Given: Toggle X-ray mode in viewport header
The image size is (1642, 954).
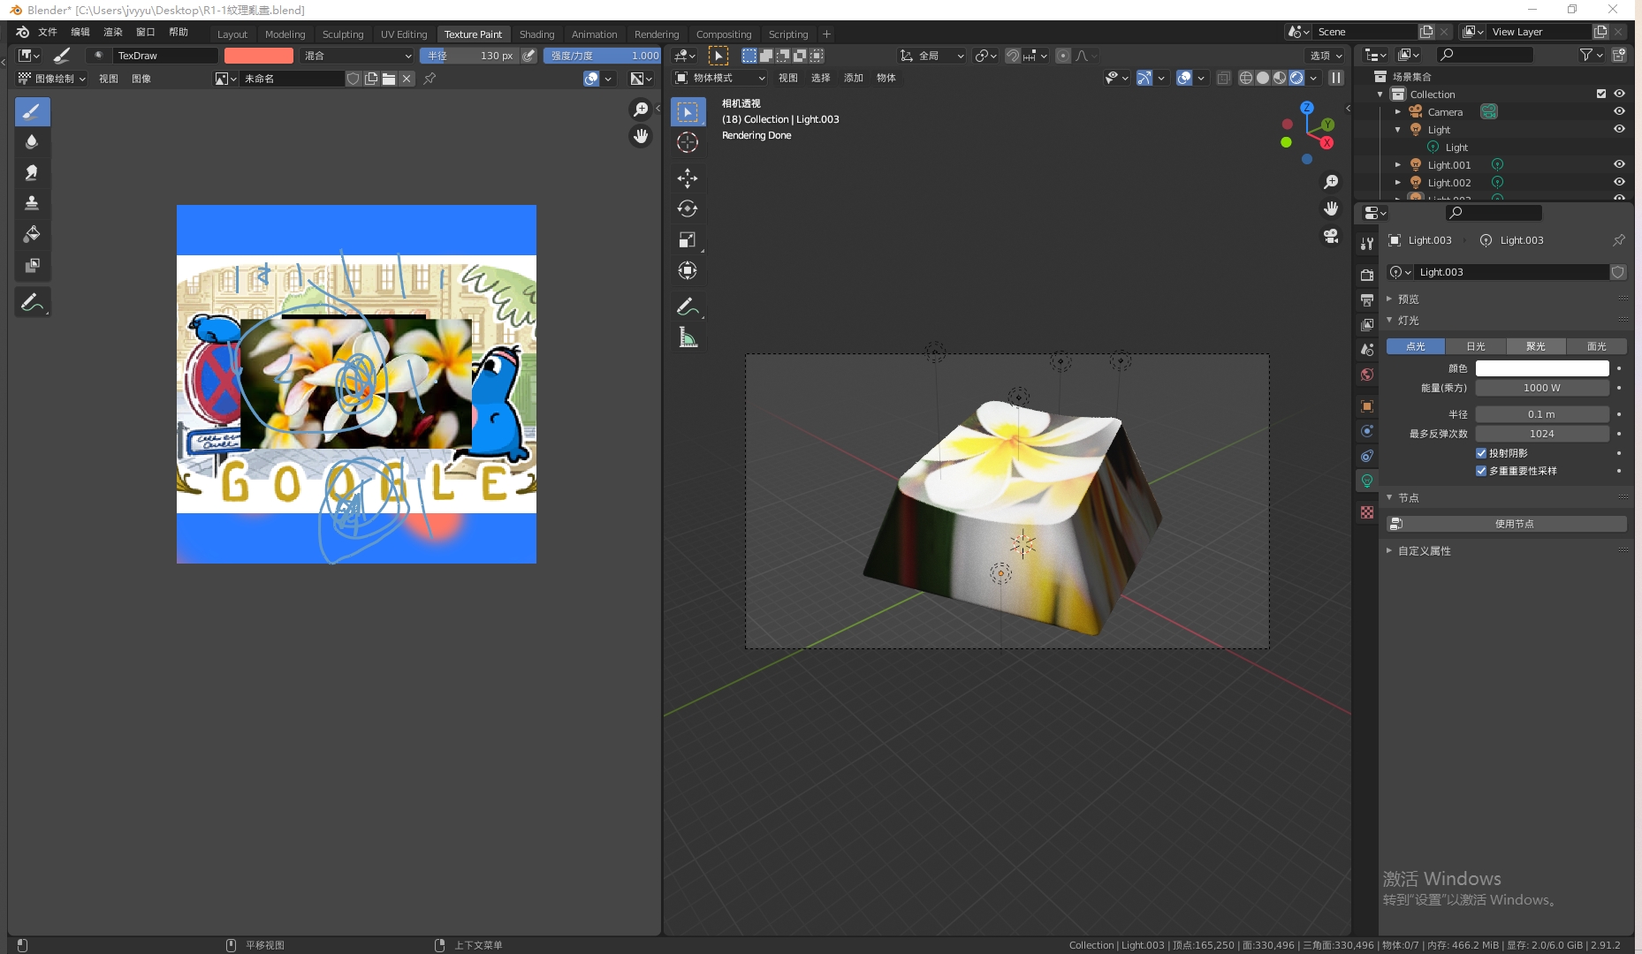Looking at the screenshot, I should 1223,78.
